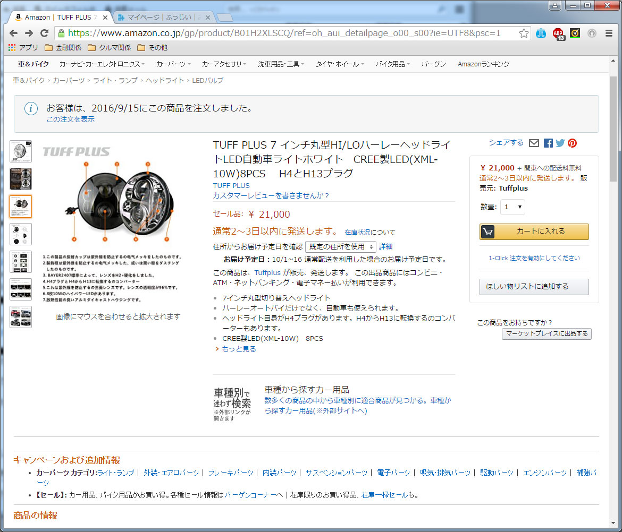Share the product on Pinterest
This screenshot has height=532, width=622.
[572, 143]
